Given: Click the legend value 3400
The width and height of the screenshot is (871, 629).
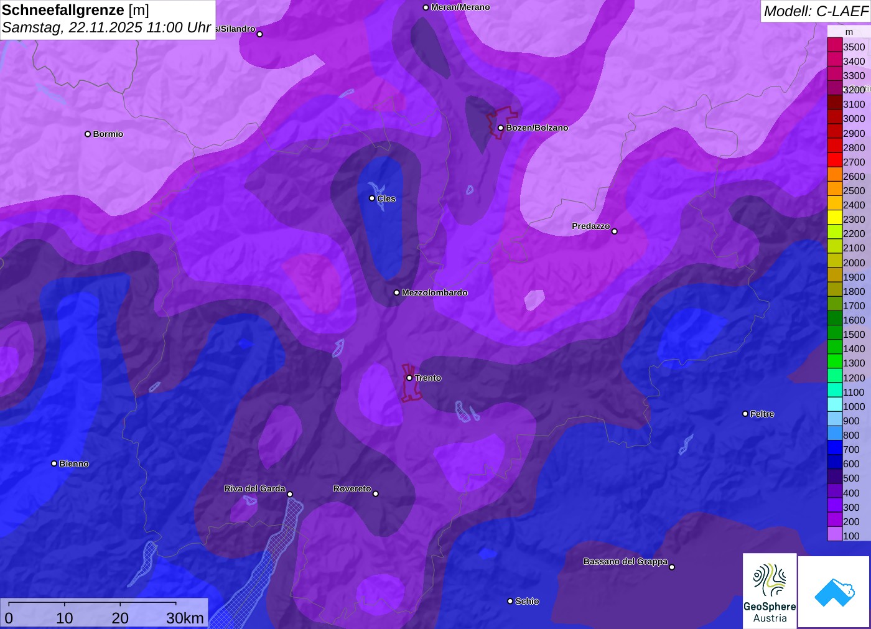Looking at the screenshot, I should (x=854, y=61).
